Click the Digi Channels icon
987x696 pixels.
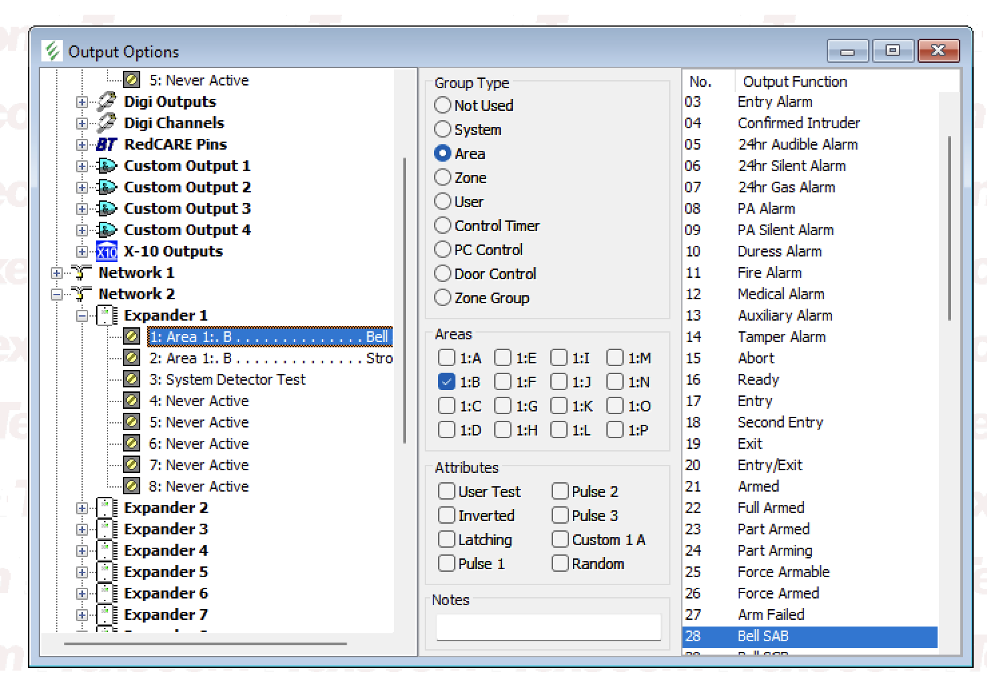click(x=106, y=123)
